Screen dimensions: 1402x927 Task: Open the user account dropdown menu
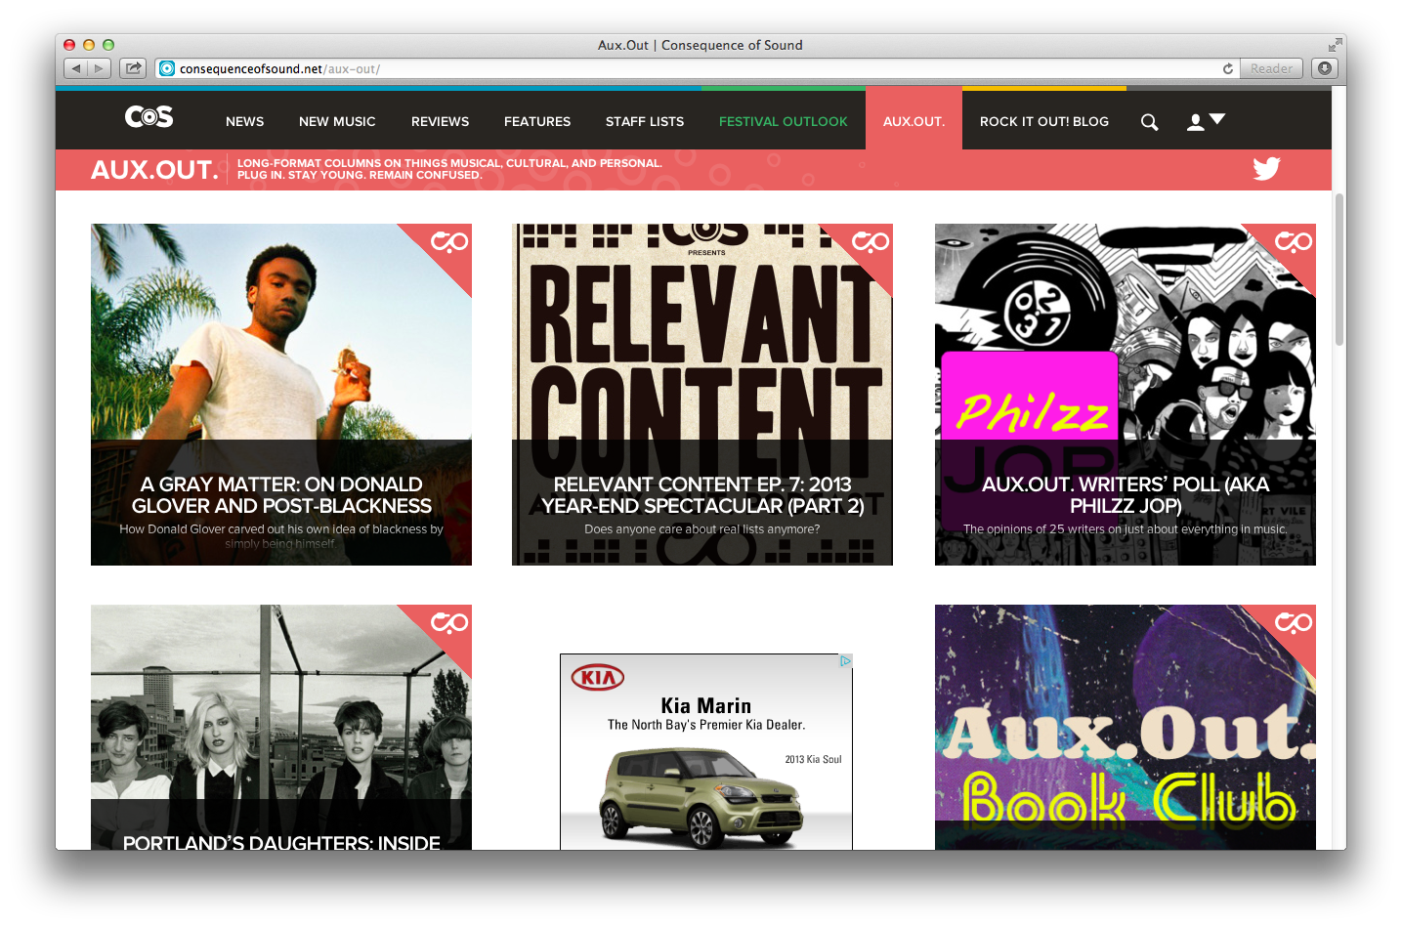pyautogui.click(x=1206, y=121)
